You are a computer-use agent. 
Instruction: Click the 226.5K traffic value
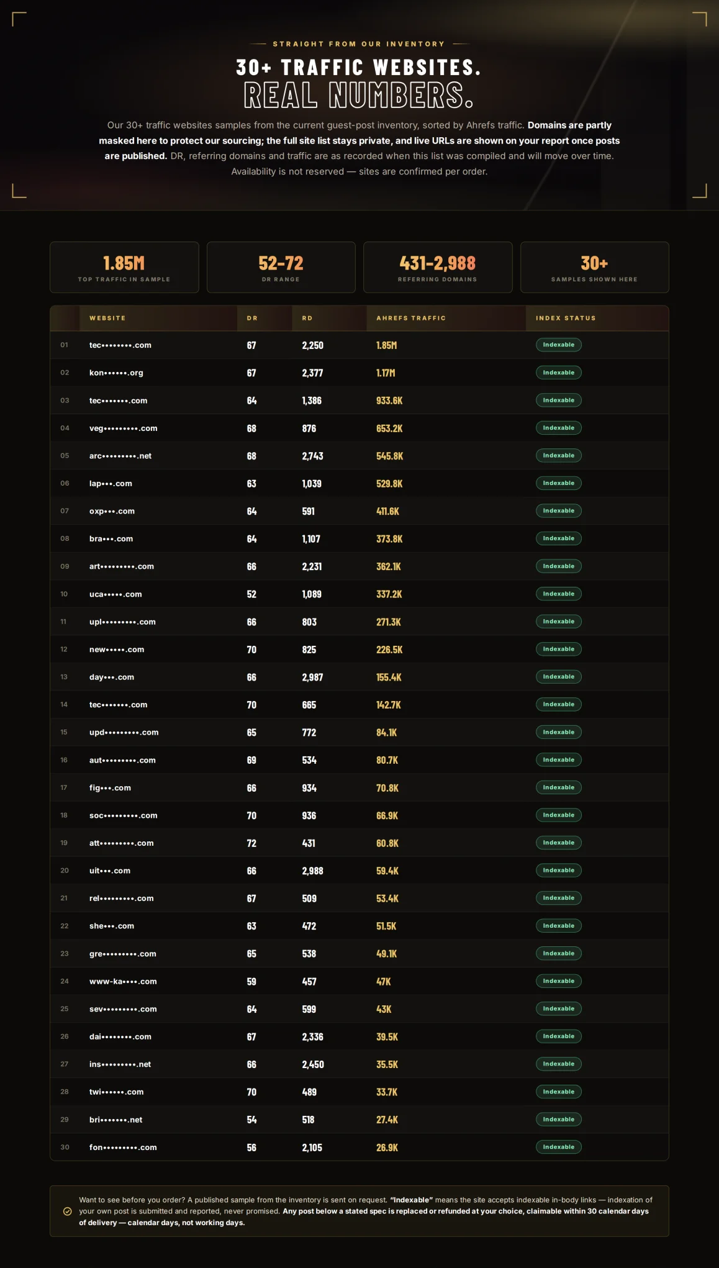coord(389,650)
